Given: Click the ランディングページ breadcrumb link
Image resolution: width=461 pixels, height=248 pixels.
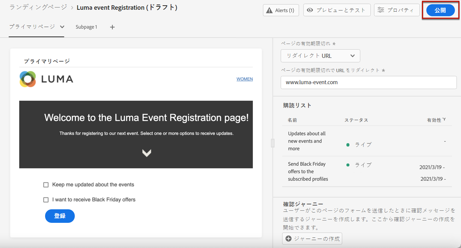Looking at the screenshot, I should tap(38, 7).
